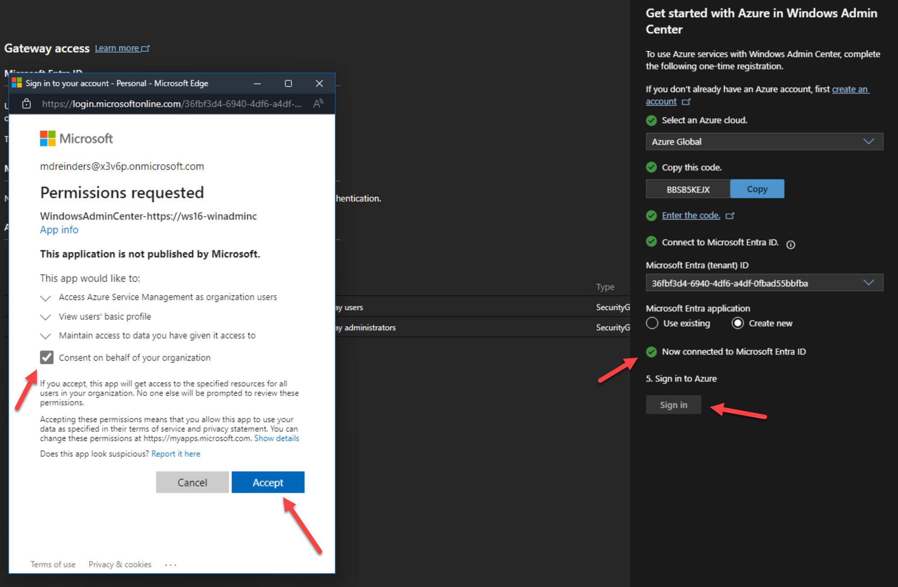The image size is (898, 587).
Task: Click the external link icon after Enter the code
Action: [731, 215]
